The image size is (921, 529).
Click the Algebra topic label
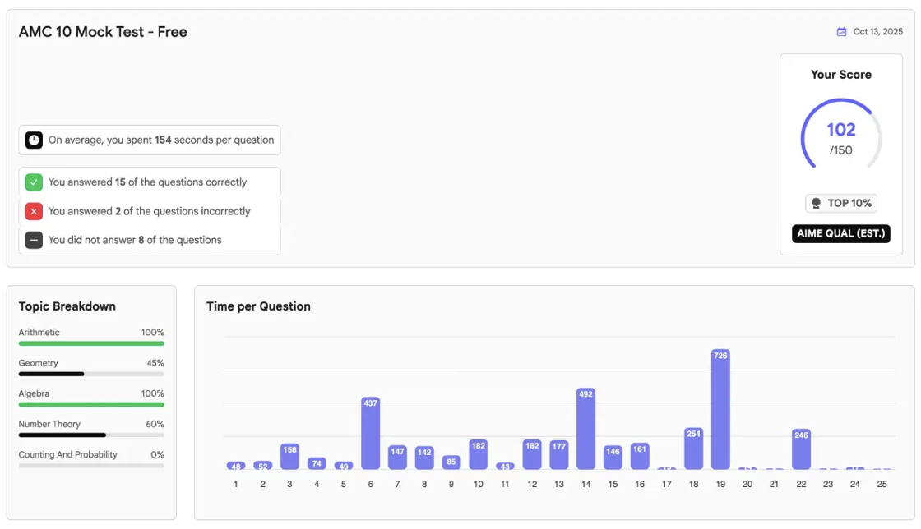click(x=34, y=393)
